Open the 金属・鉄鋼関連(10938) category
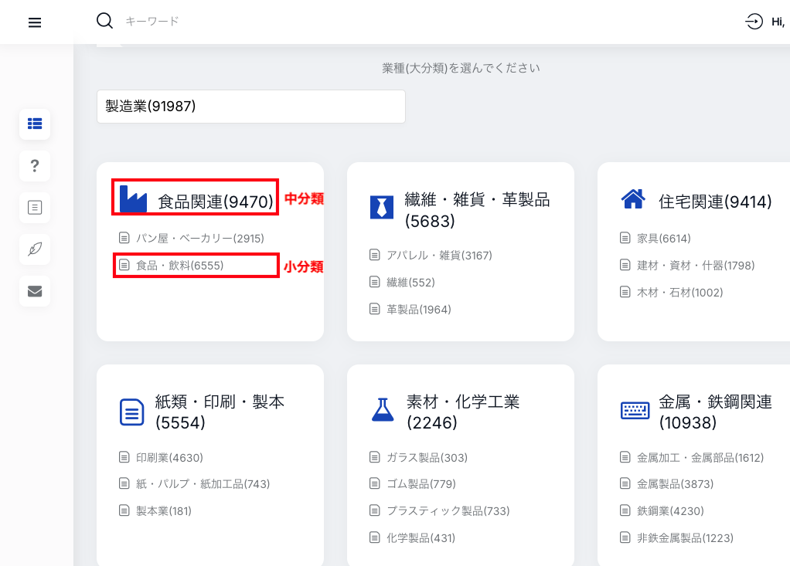Image resolution: width=790 pixels, height=566 pixels. coord(714,412)
